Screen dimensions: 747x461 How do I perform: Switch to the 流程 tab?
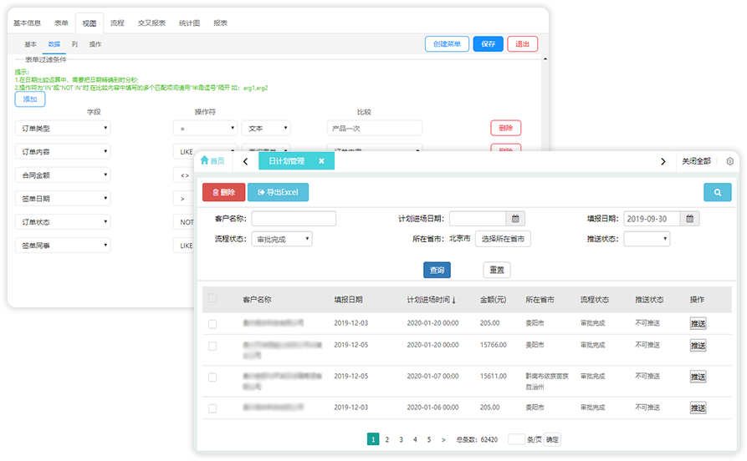click(x=117, y=23)
